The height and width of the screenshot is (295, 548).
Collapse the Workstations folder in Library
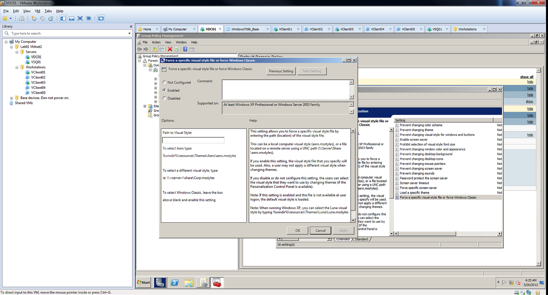(x=17, y=67)
